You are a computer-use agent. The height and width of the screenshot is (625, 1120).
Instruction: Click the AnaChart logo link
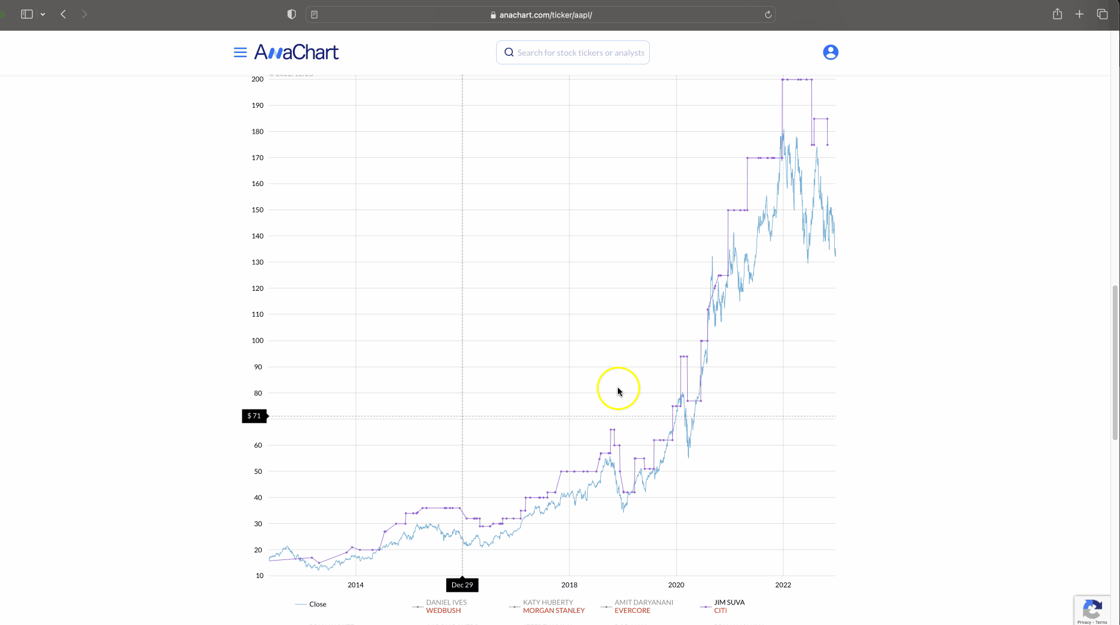click(x=296, y=52)
